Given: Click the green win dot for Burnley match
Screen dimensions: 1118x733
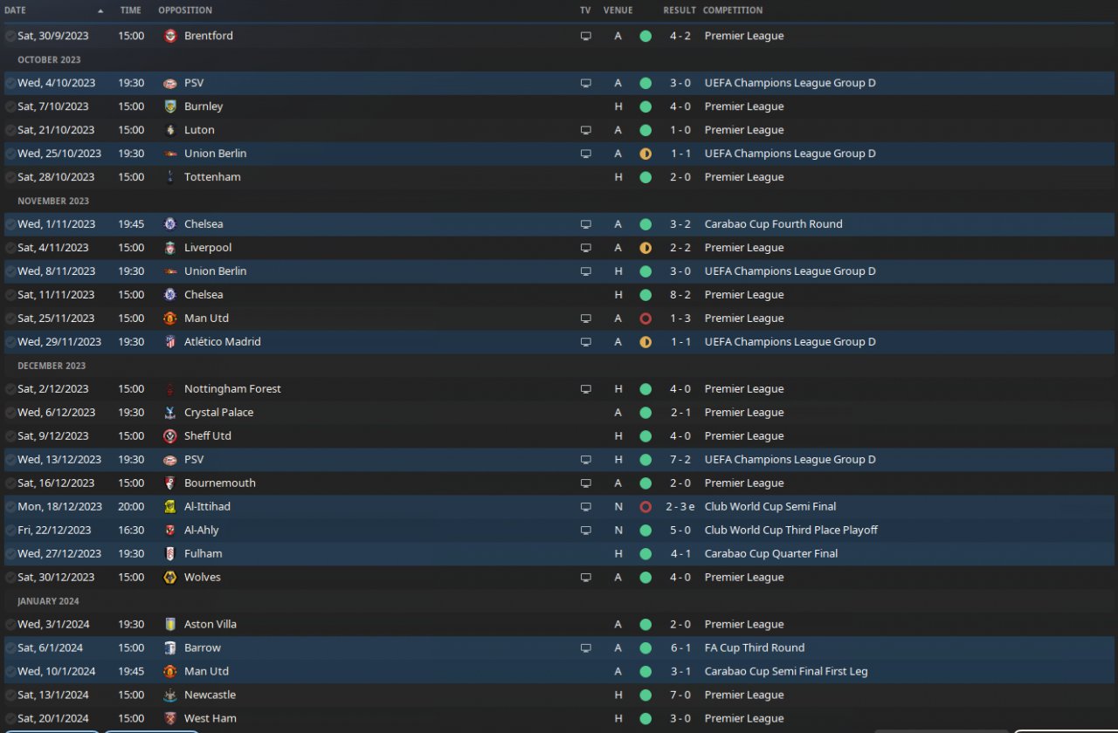Looking at the screenshot, I should tap(645, 106).
